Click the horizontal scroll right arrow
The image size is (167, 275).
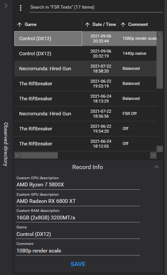153,156
